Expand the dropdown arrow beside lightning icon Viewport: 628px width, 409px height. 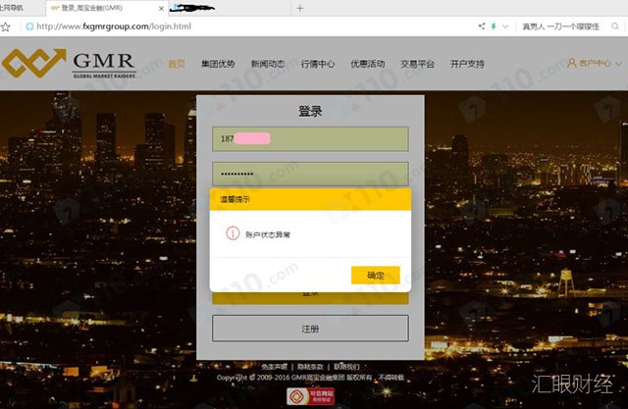(x=505, y=26)
